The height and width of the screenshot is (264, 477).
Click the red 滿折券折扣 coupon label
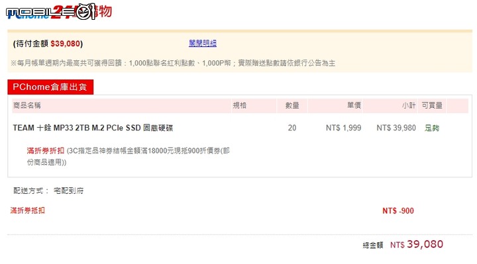[x=46, y=151]
